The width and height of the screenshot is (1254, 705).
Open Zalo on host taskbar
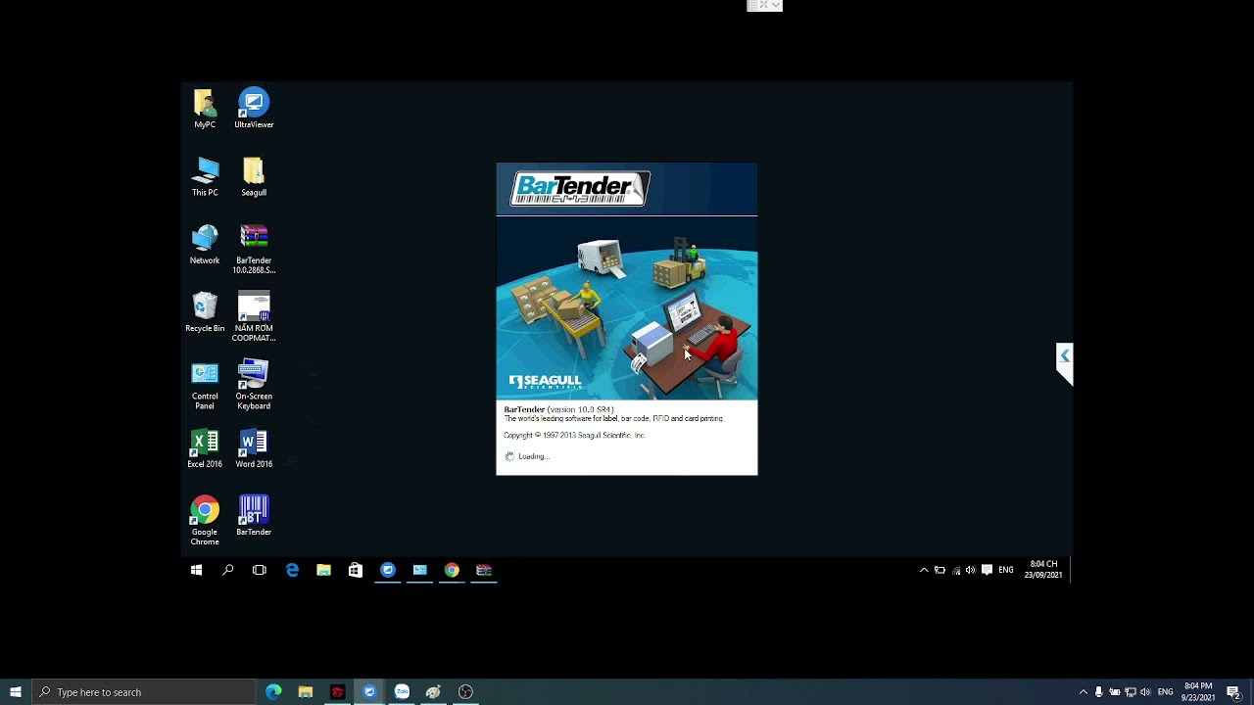[x=402, y=692]
